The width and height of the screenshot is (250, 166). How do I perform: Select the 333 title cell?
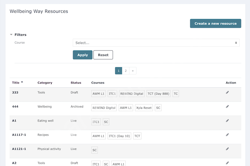15,92
